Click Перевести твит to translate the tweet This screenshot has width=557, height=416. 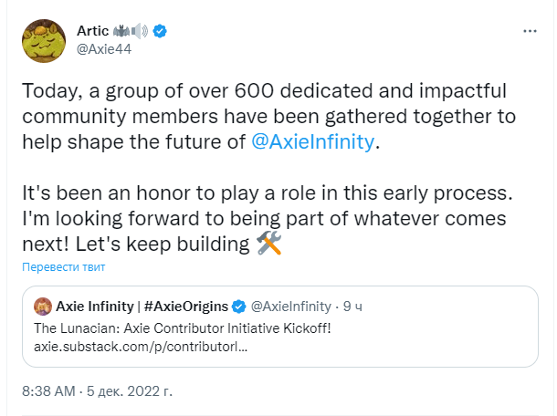click(x=64, y=267)
